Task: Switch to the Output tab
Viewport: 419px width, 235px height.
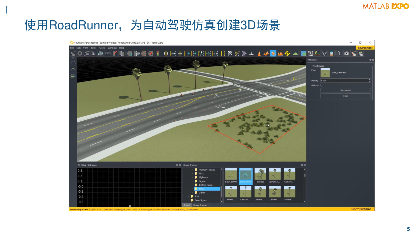Action: click(187, 205)
